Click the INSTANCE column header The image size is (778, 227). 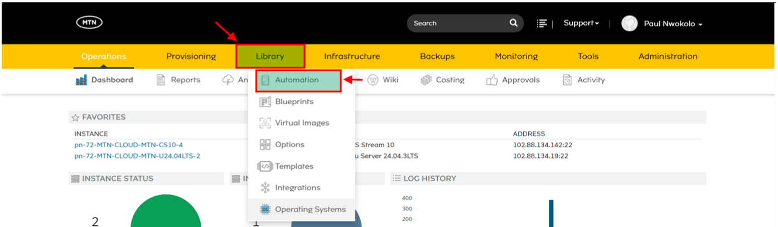click(x=91, y=134)
